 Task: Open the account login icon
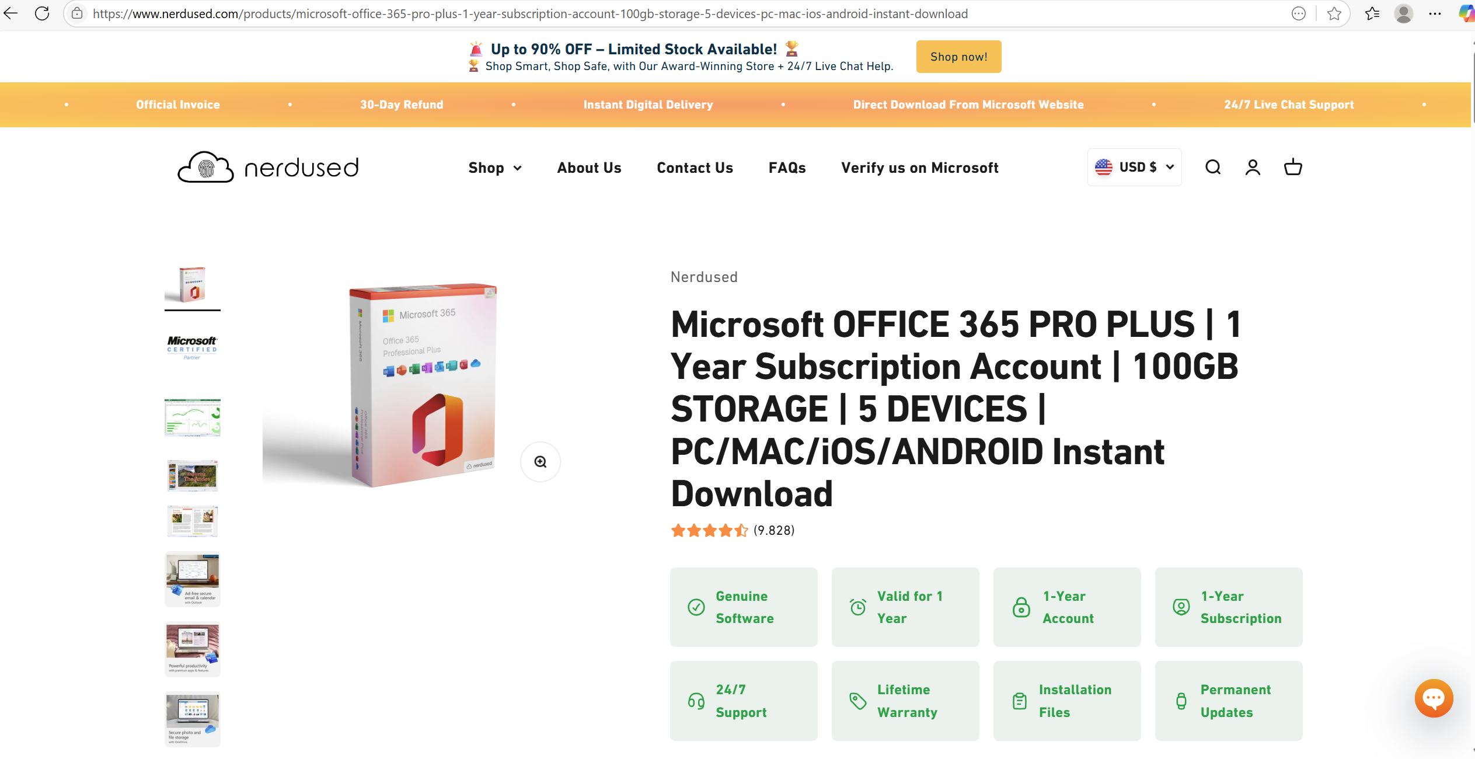1253,167
